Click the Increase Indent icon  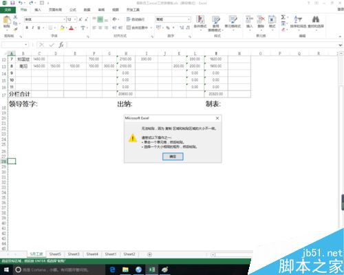click(120, 27)
